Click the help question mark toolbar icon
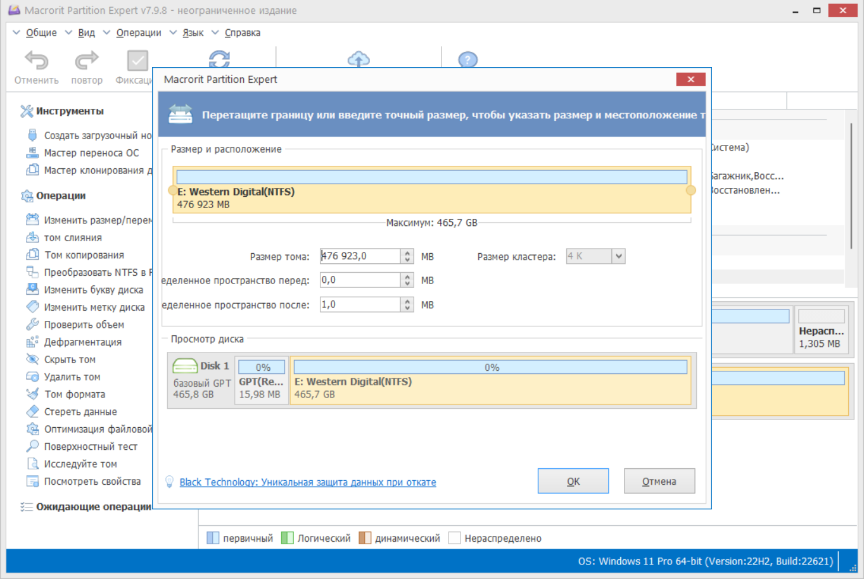The height and width of the screenshot is (579, 864). pos(467,59)
